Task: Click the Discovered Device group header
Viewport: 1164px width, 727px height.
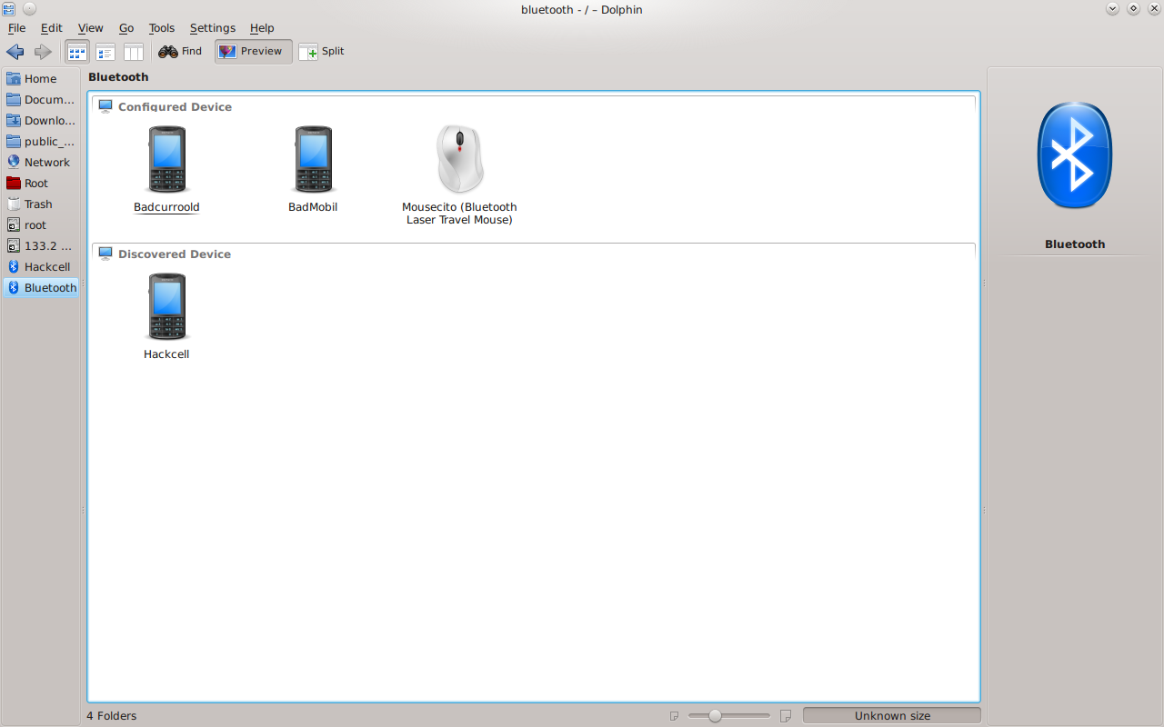Action: coord(175,254)
